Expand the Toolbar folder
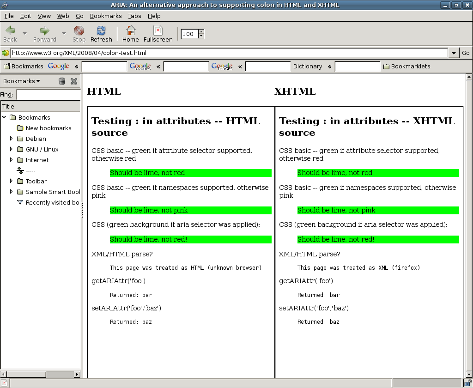 [x=11, y=181]
